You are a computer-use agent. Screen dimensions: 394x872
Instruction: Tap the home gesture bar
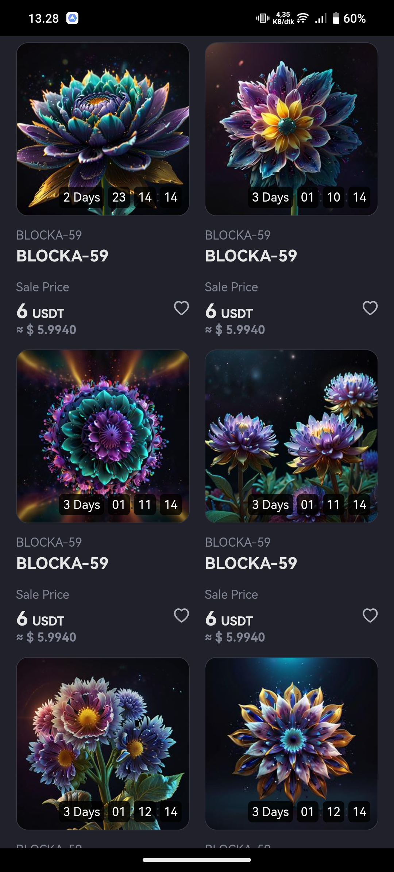[197, 860]
